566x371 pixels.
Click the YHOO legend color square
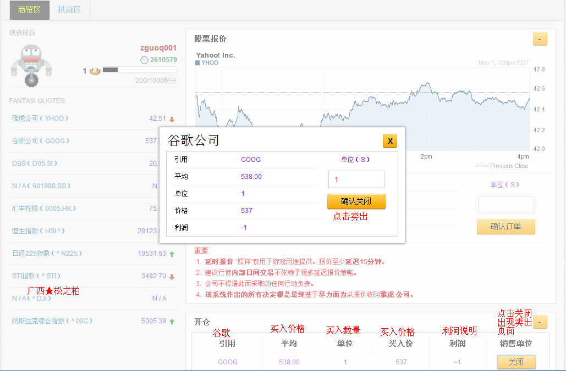197,63
